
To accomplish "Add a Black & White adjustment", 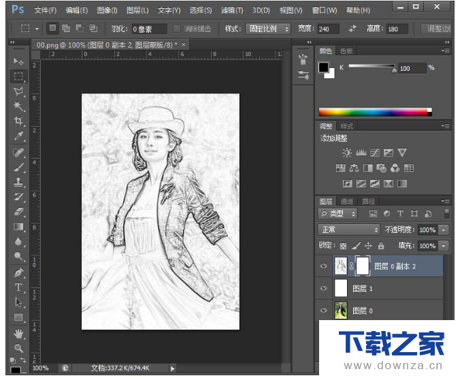I will [367, 168].
